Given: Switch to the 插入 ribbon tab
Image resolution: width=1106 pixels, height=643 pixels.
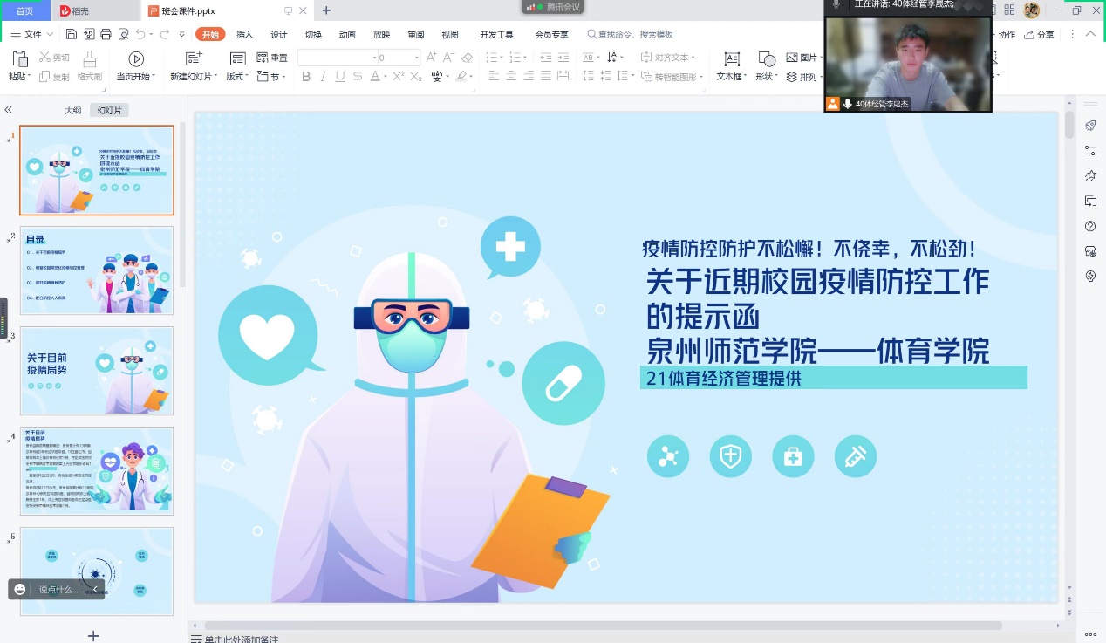Looking at the screenshot, I should 244,35.
